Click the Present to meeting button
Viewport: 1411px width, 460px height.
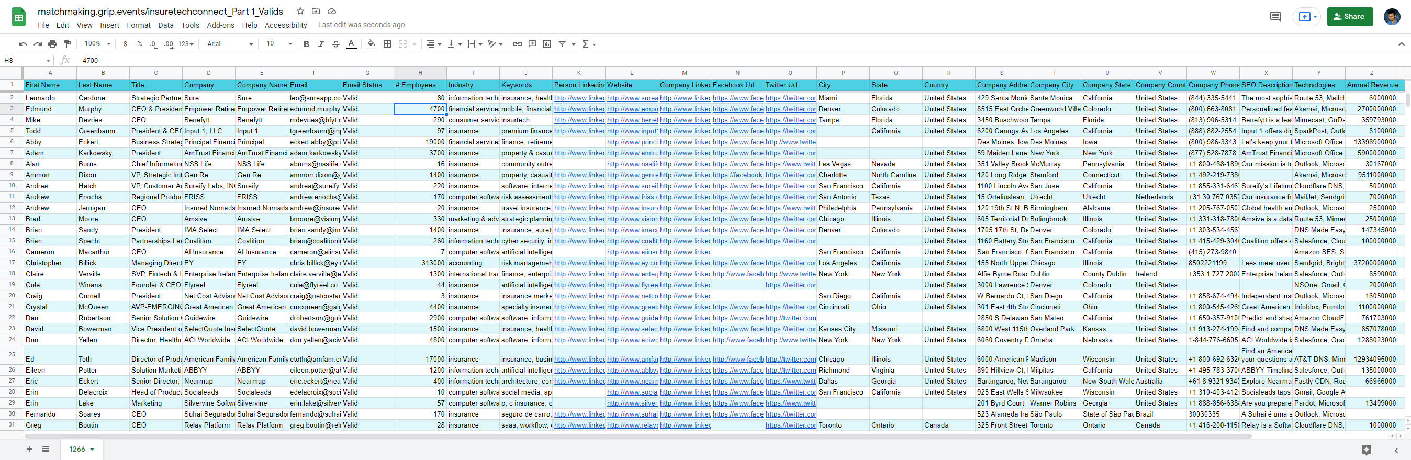[x=1307, y=16]
